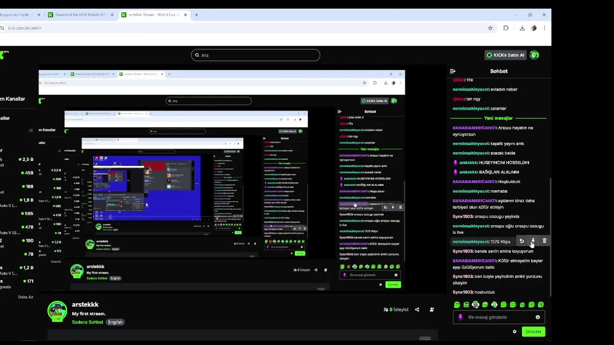The height and width of the screenshot is (345, 614).
Task: Open Synx1803 name on 'hosbulduk' message
Action: tap(463, 292)
